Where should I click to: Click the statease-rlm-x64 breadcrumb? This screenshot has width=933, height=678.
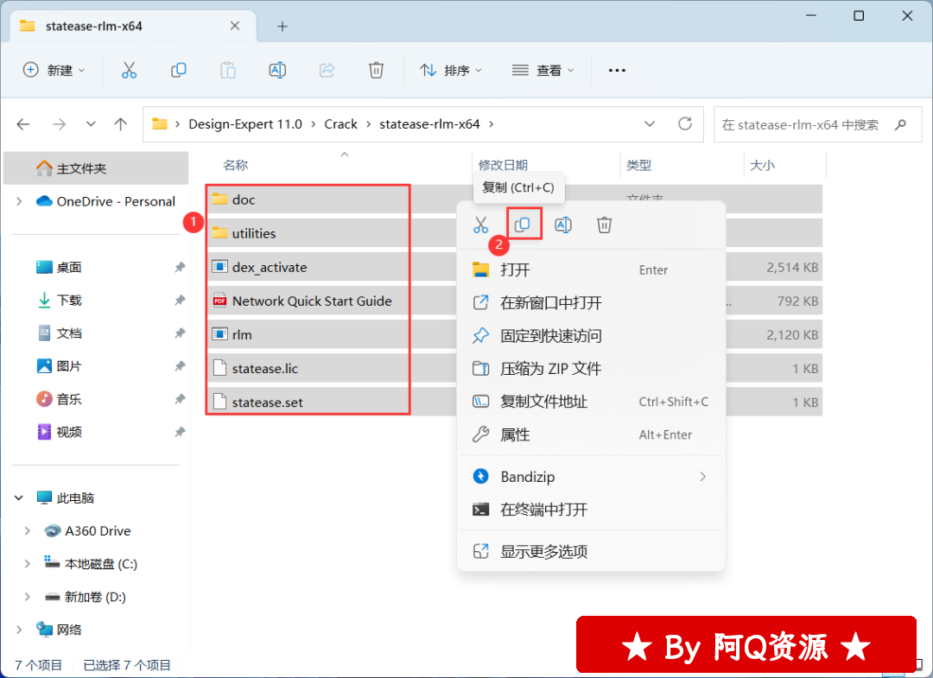pyautogui.click(x=429, y=124)
